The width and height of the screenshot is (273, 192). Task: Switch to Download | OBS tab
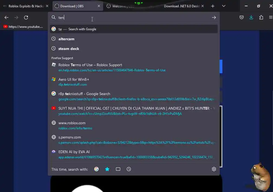(77, 6)
